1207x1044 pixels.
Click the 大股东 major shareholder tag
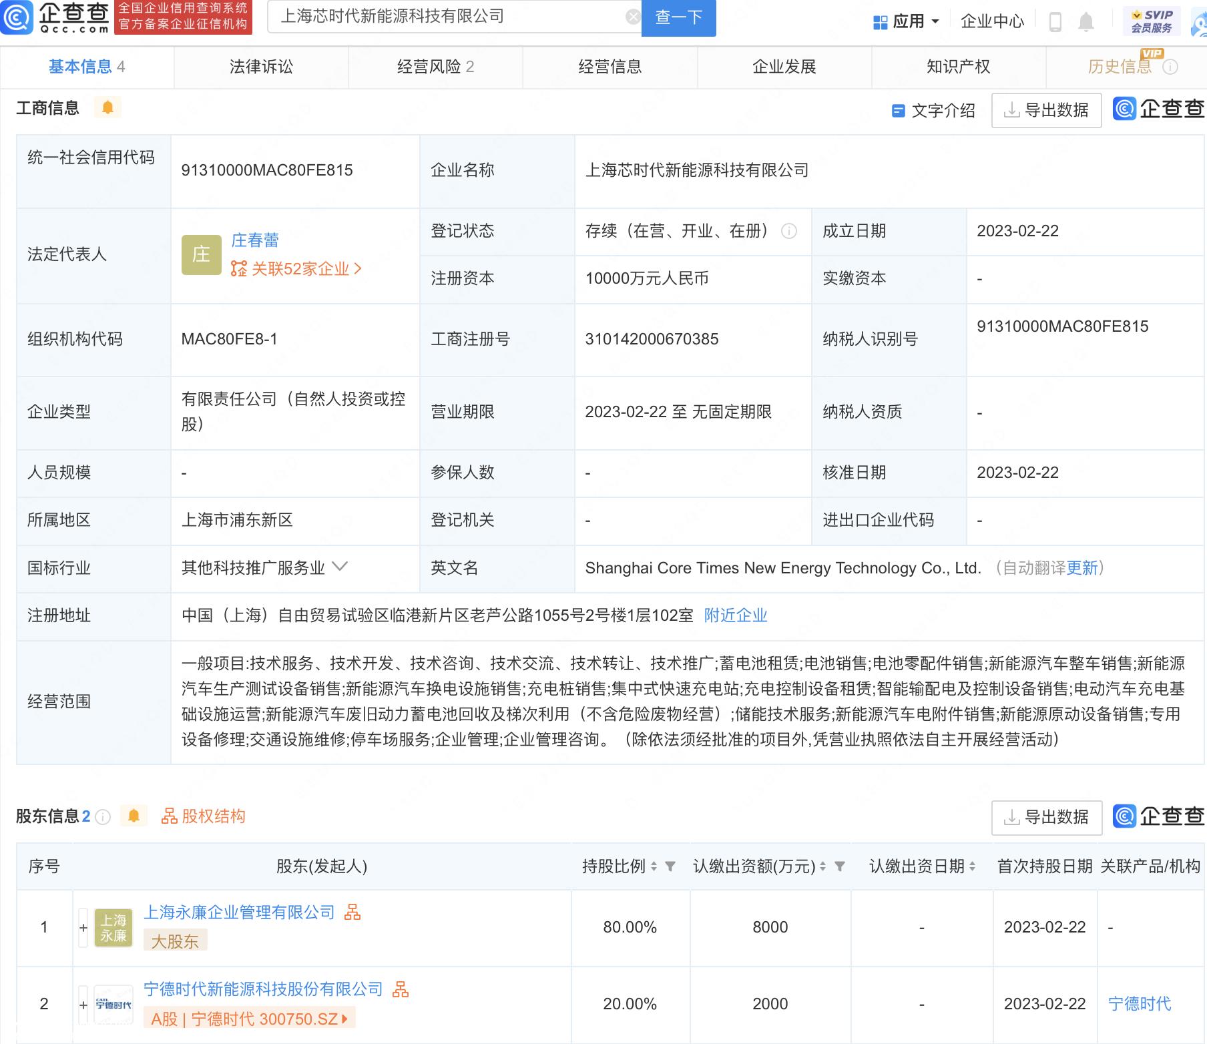point(175,941)
